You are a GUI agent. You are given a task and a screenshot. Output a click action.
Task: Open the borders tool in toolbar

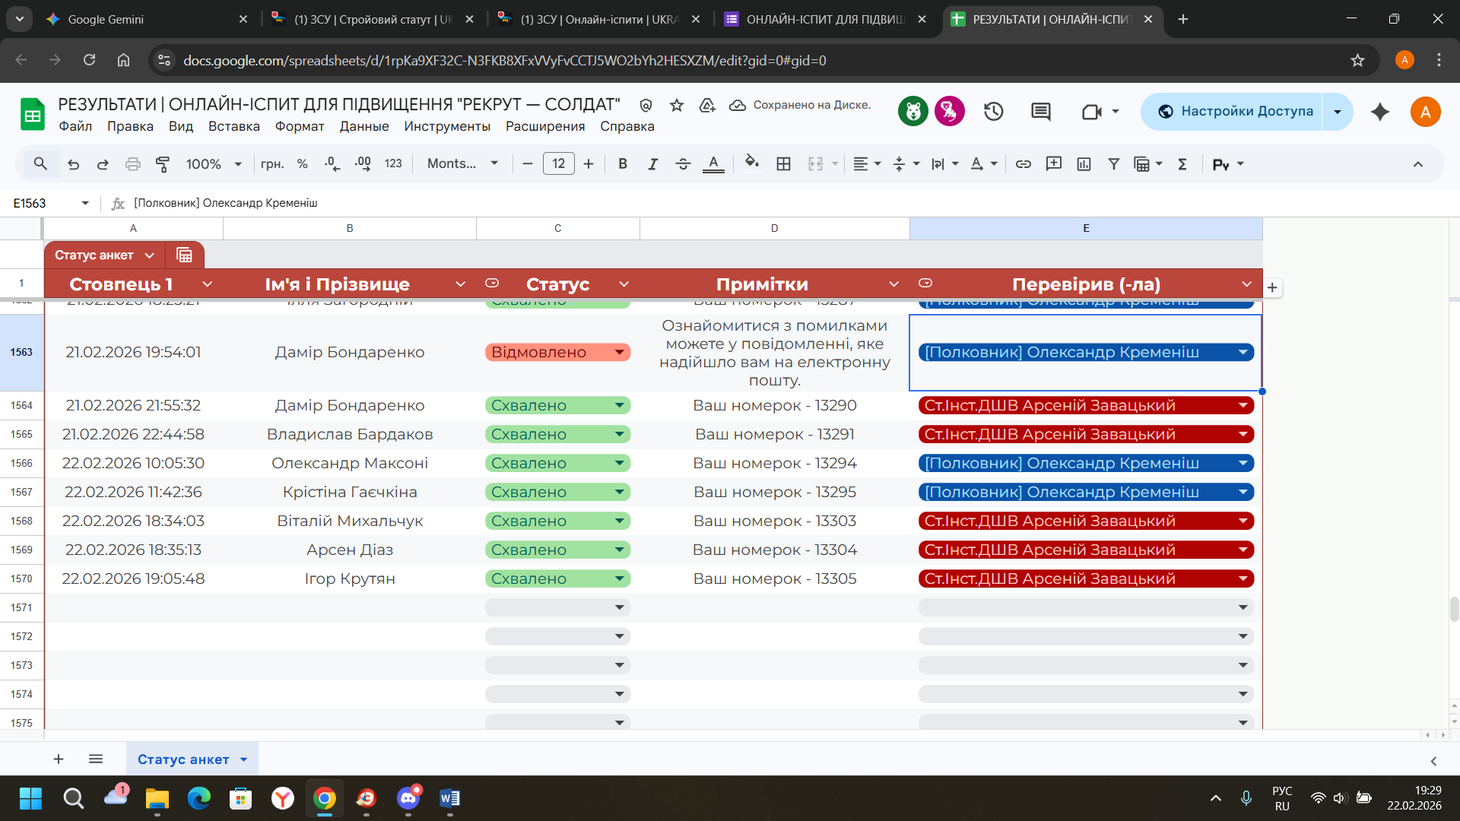click(783, 163)
